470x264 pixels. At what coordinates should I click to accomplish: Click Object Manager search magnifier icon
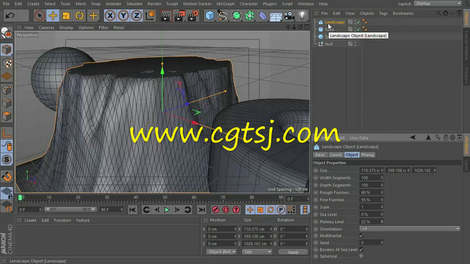click(438, 13)
